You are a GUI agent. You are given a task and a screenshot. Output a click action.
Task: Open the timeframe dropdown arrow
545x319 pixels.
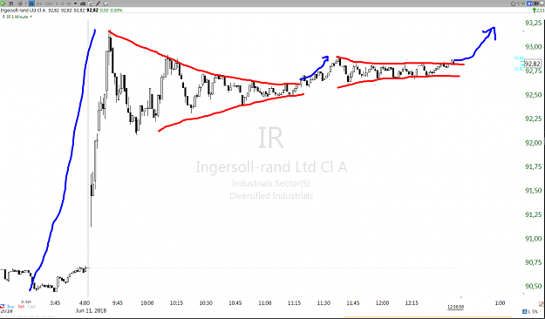point(75,3)
